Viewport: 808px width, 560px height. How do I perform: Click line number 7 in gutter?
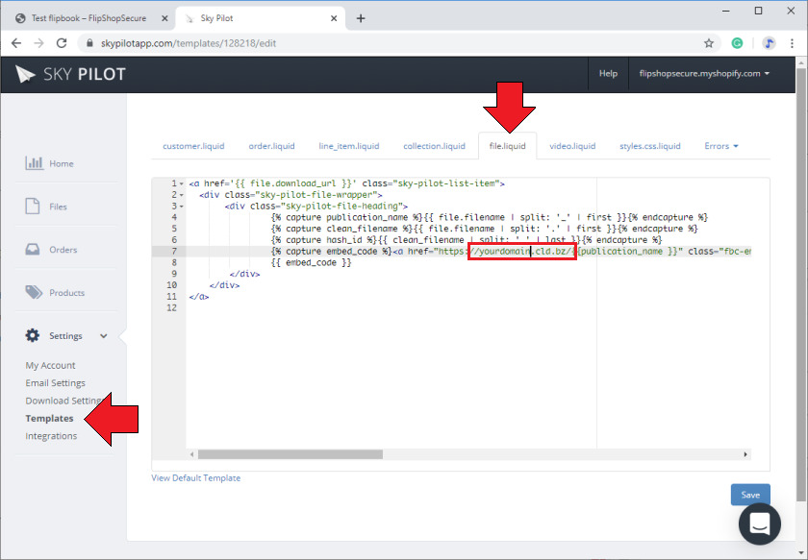(174, 251)
